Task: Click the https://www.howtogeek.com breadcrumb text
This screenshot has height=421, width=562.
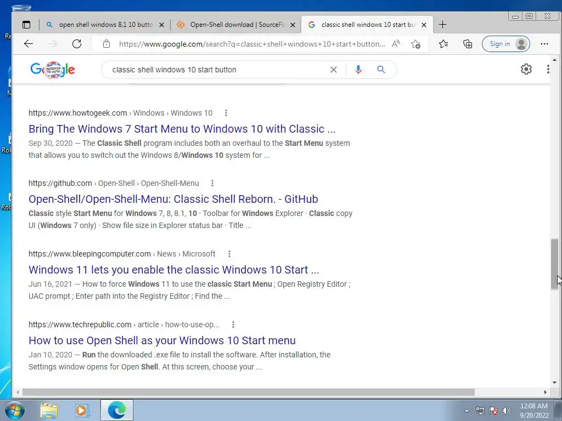Action: (78, 113)
